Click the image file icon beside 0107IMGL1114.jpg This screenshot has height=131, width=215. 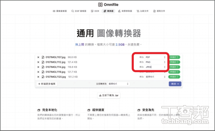43,67
